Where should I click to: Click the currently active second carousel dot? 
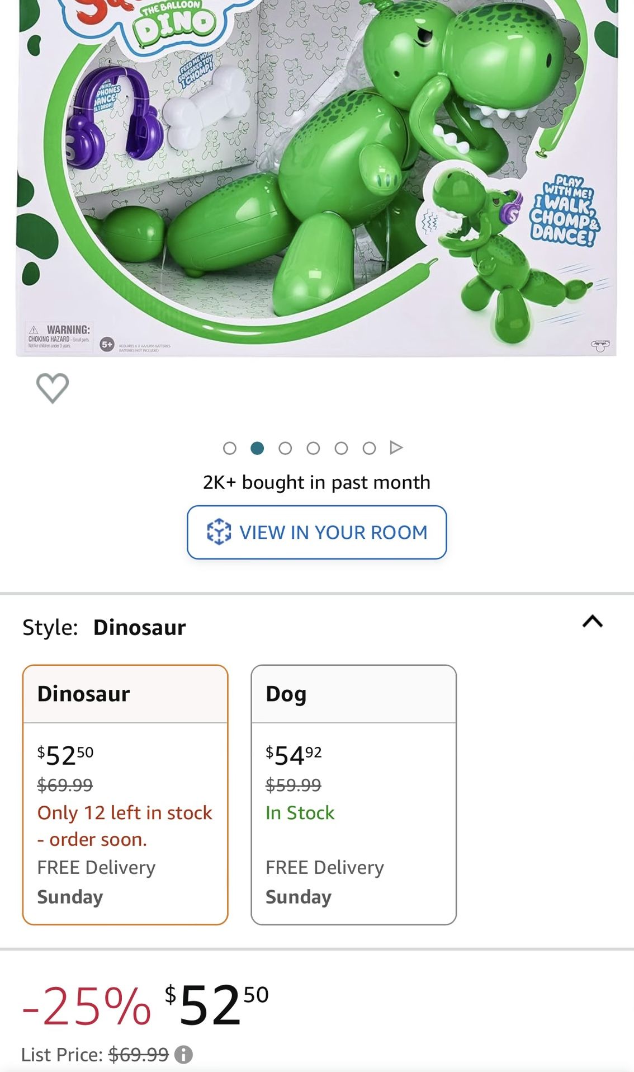257,448
